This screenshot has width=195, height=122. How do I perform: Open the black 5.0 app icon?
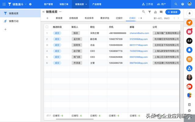(189, 41)
